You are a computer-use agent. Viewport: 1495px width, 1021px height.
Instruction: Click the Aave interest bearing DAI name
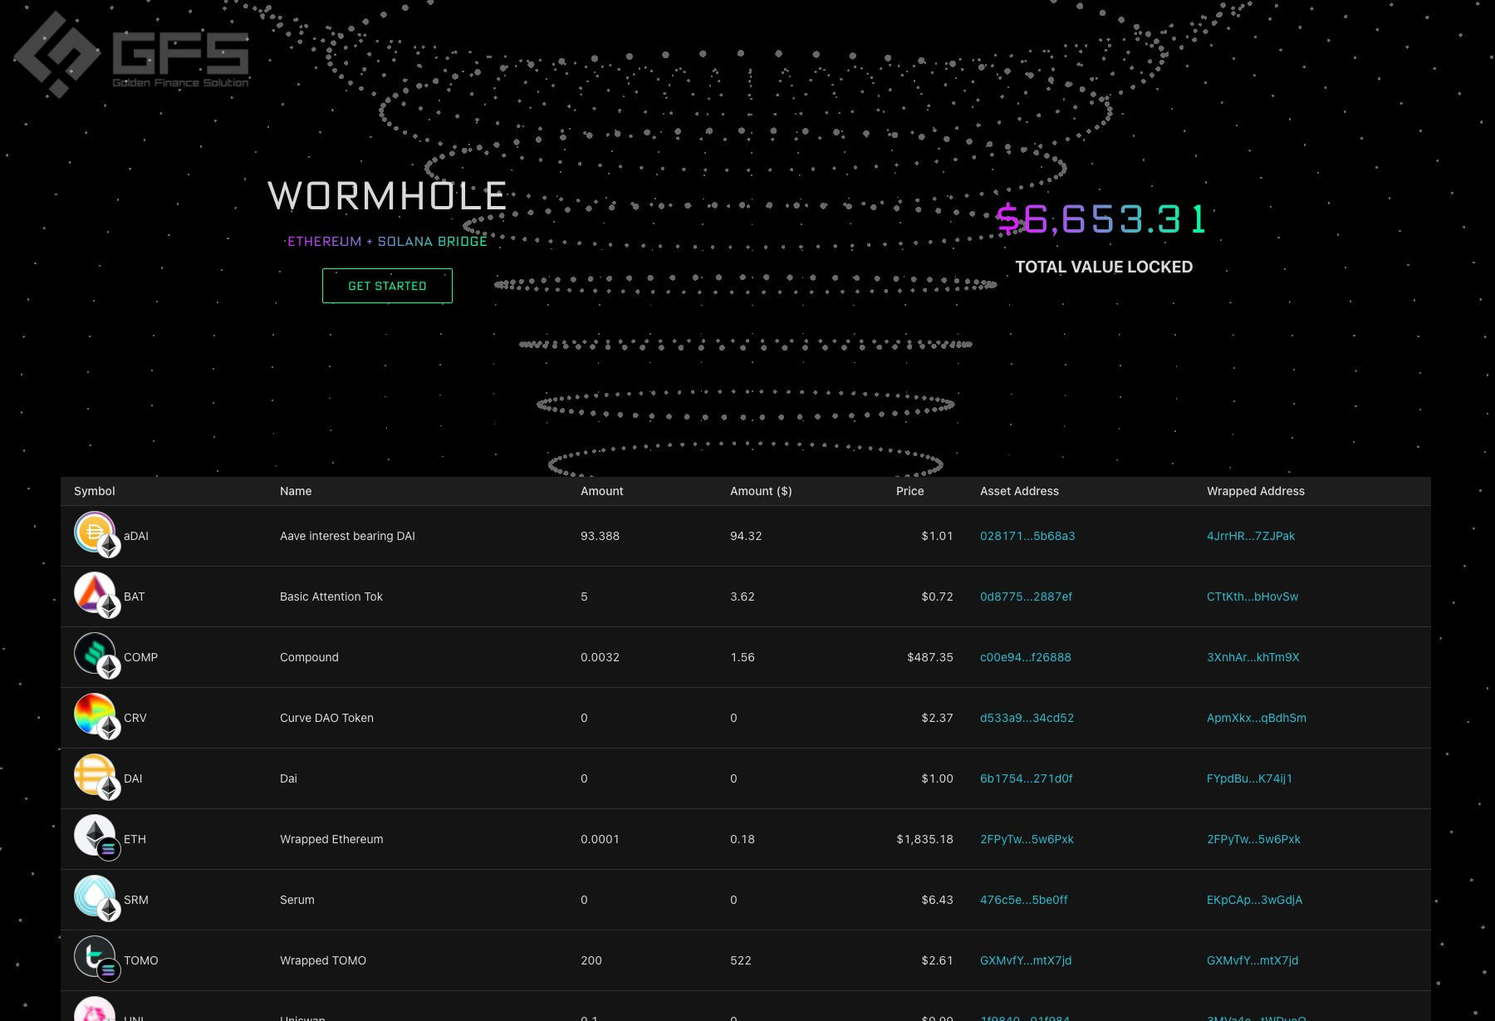(347, 536)
